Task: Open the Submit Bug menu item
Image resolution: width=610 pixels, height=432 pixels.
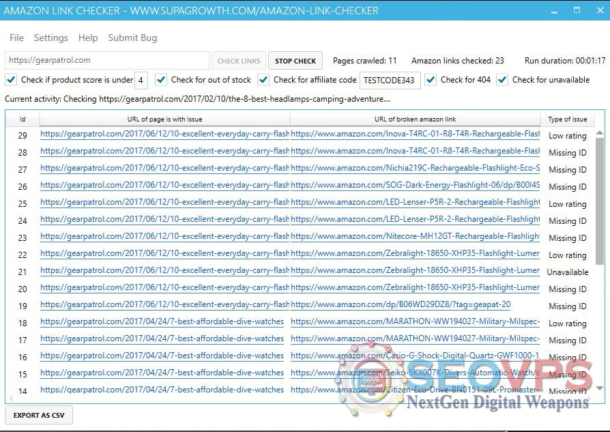Action: click(132, 38)
